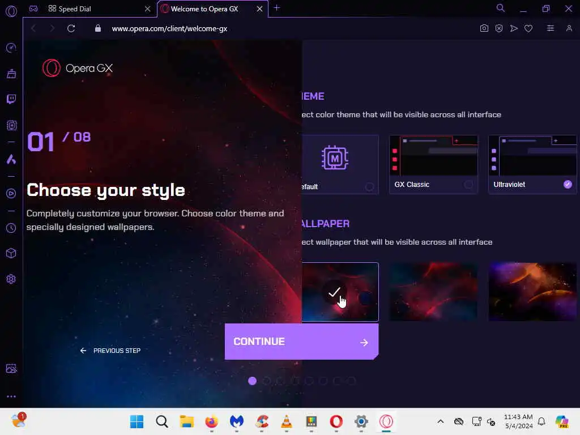Open the Opera GX main menu logo
Viewport: 580px width, 435px height.
(x=11, y=11)
